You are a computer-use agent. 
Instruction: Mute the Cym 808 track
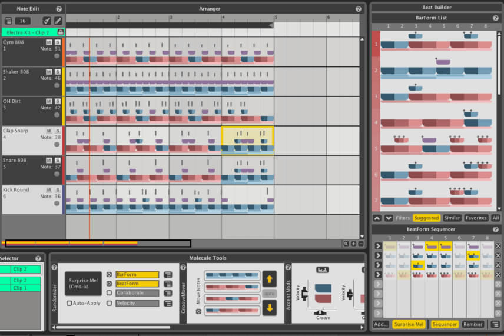pos(49,42)
